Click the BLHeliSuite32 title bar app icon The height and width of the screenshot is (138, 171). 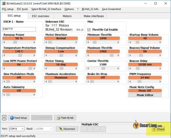point(4,3)
